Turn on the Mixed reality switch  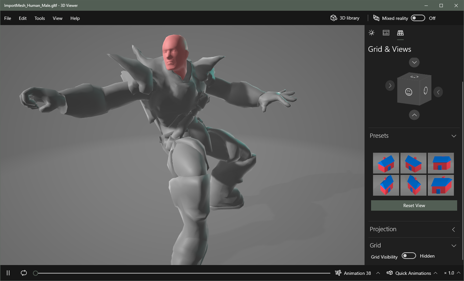coord(418,18)
